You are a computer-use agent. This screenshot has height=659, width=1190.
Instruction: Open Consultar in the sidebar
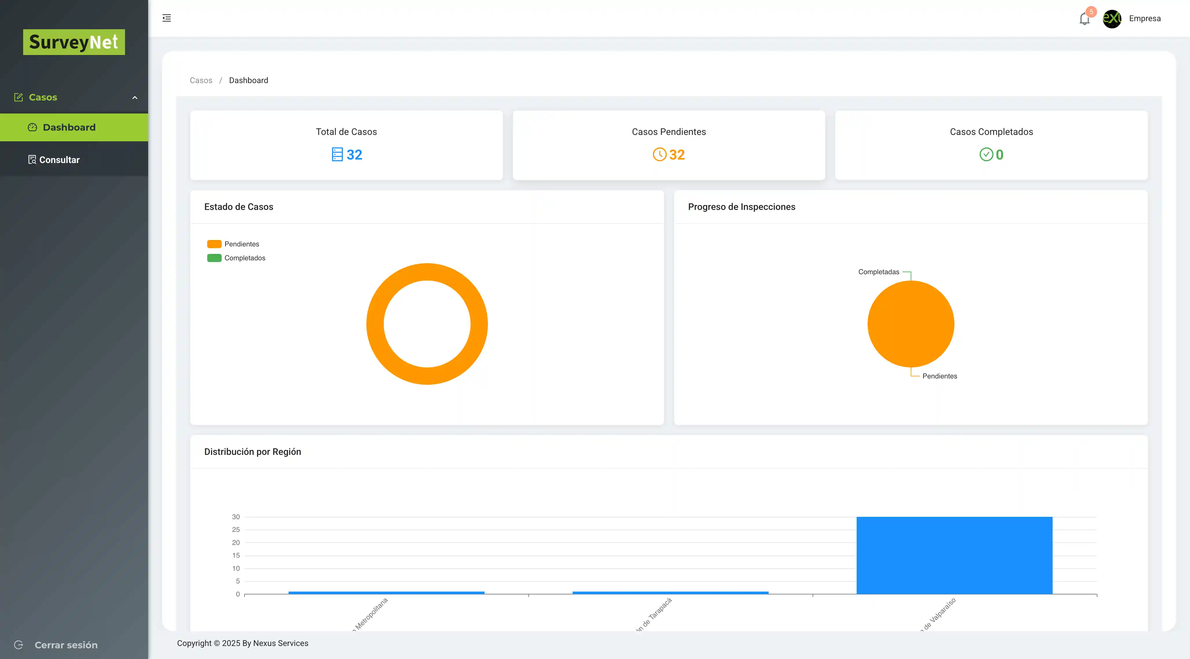click(74, 160)
